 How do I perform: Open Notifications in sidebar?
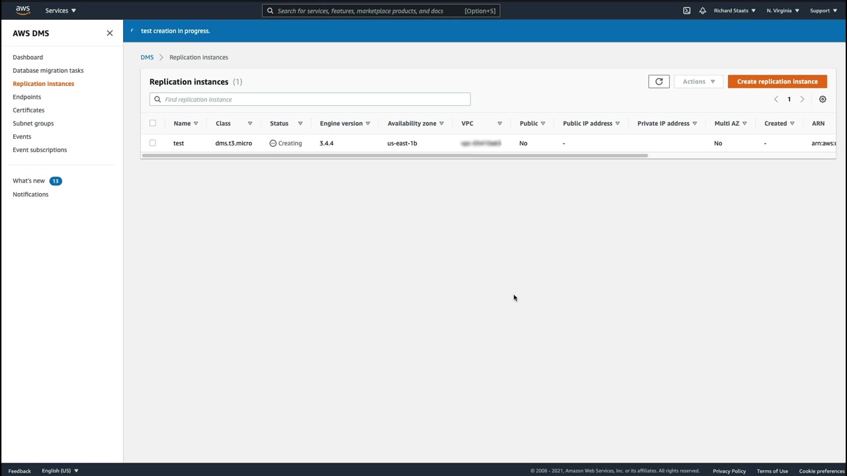pos(30,194)
